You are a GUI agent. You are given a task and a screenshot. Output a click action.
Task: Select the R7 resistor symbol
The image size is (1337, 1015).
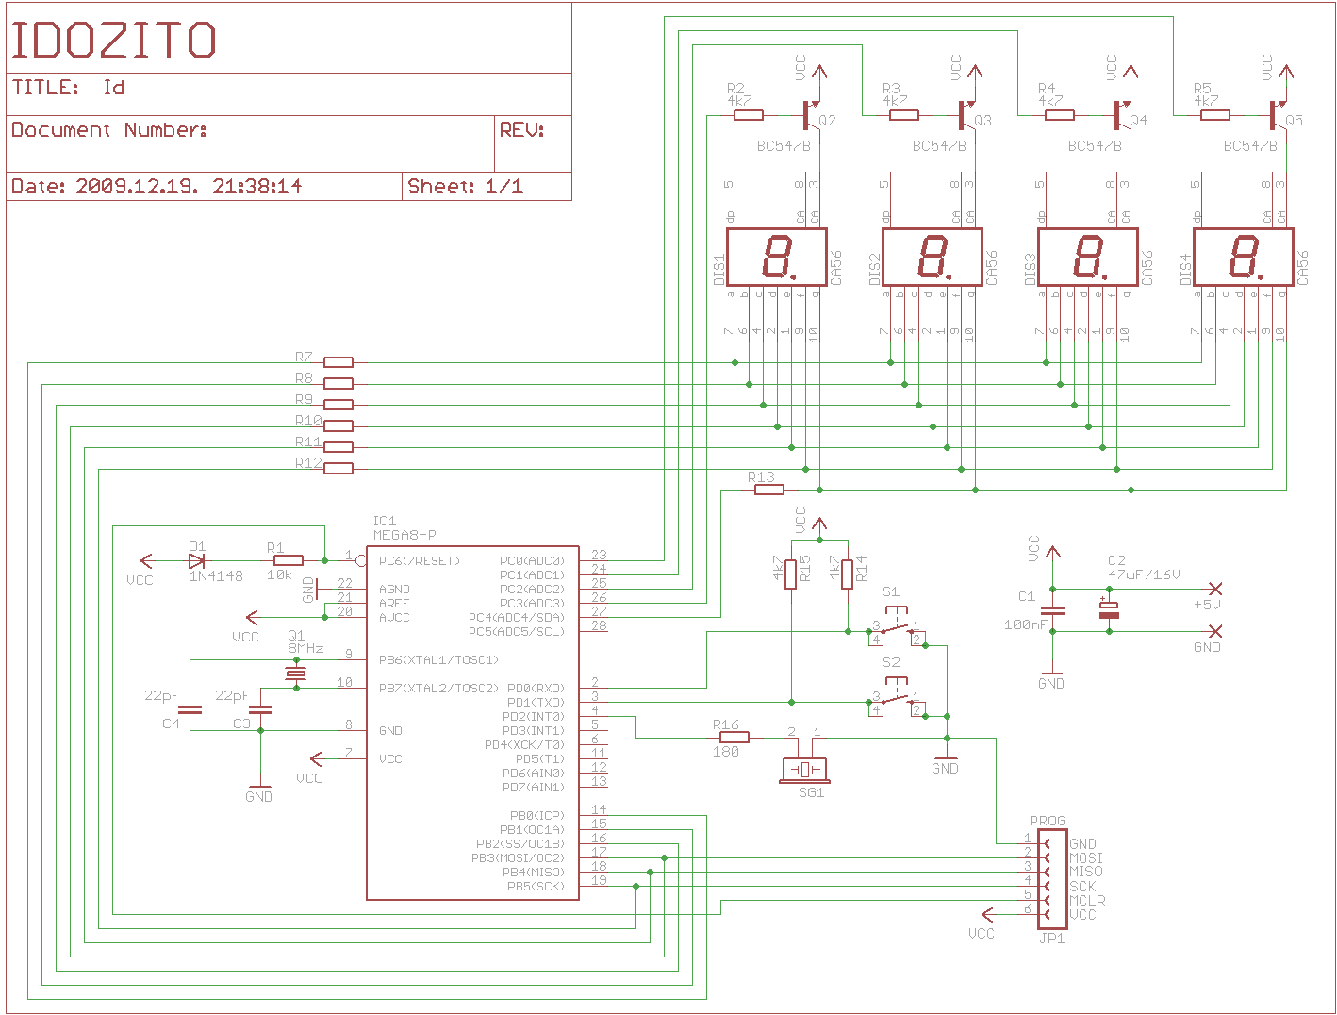pyautogui.click(x=338, y=362)
